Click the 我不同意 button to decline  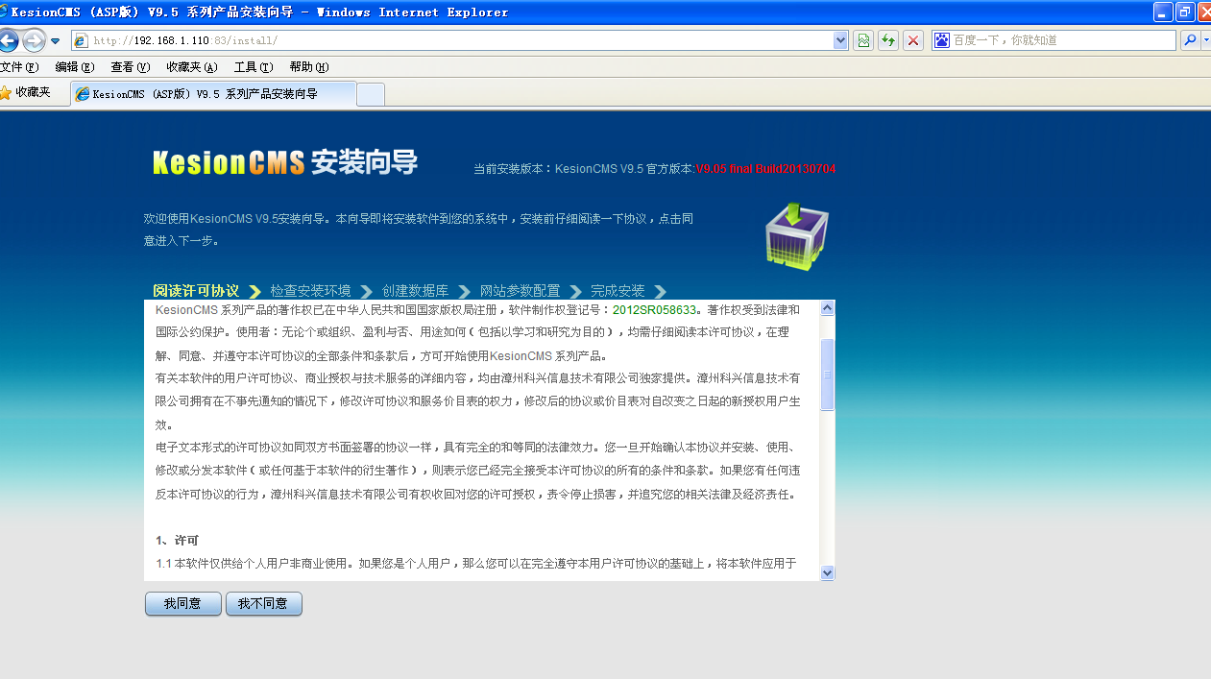click(263, 604)
